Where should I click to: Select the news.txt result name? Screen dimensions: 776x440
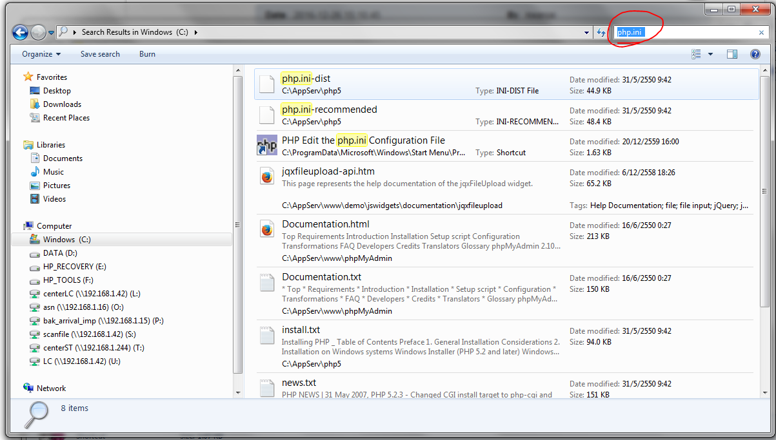(x=299, y=383)
